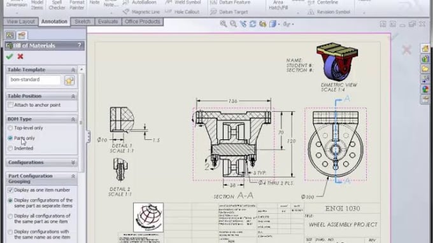Open Design Library icon in task pane

[425, 59]
